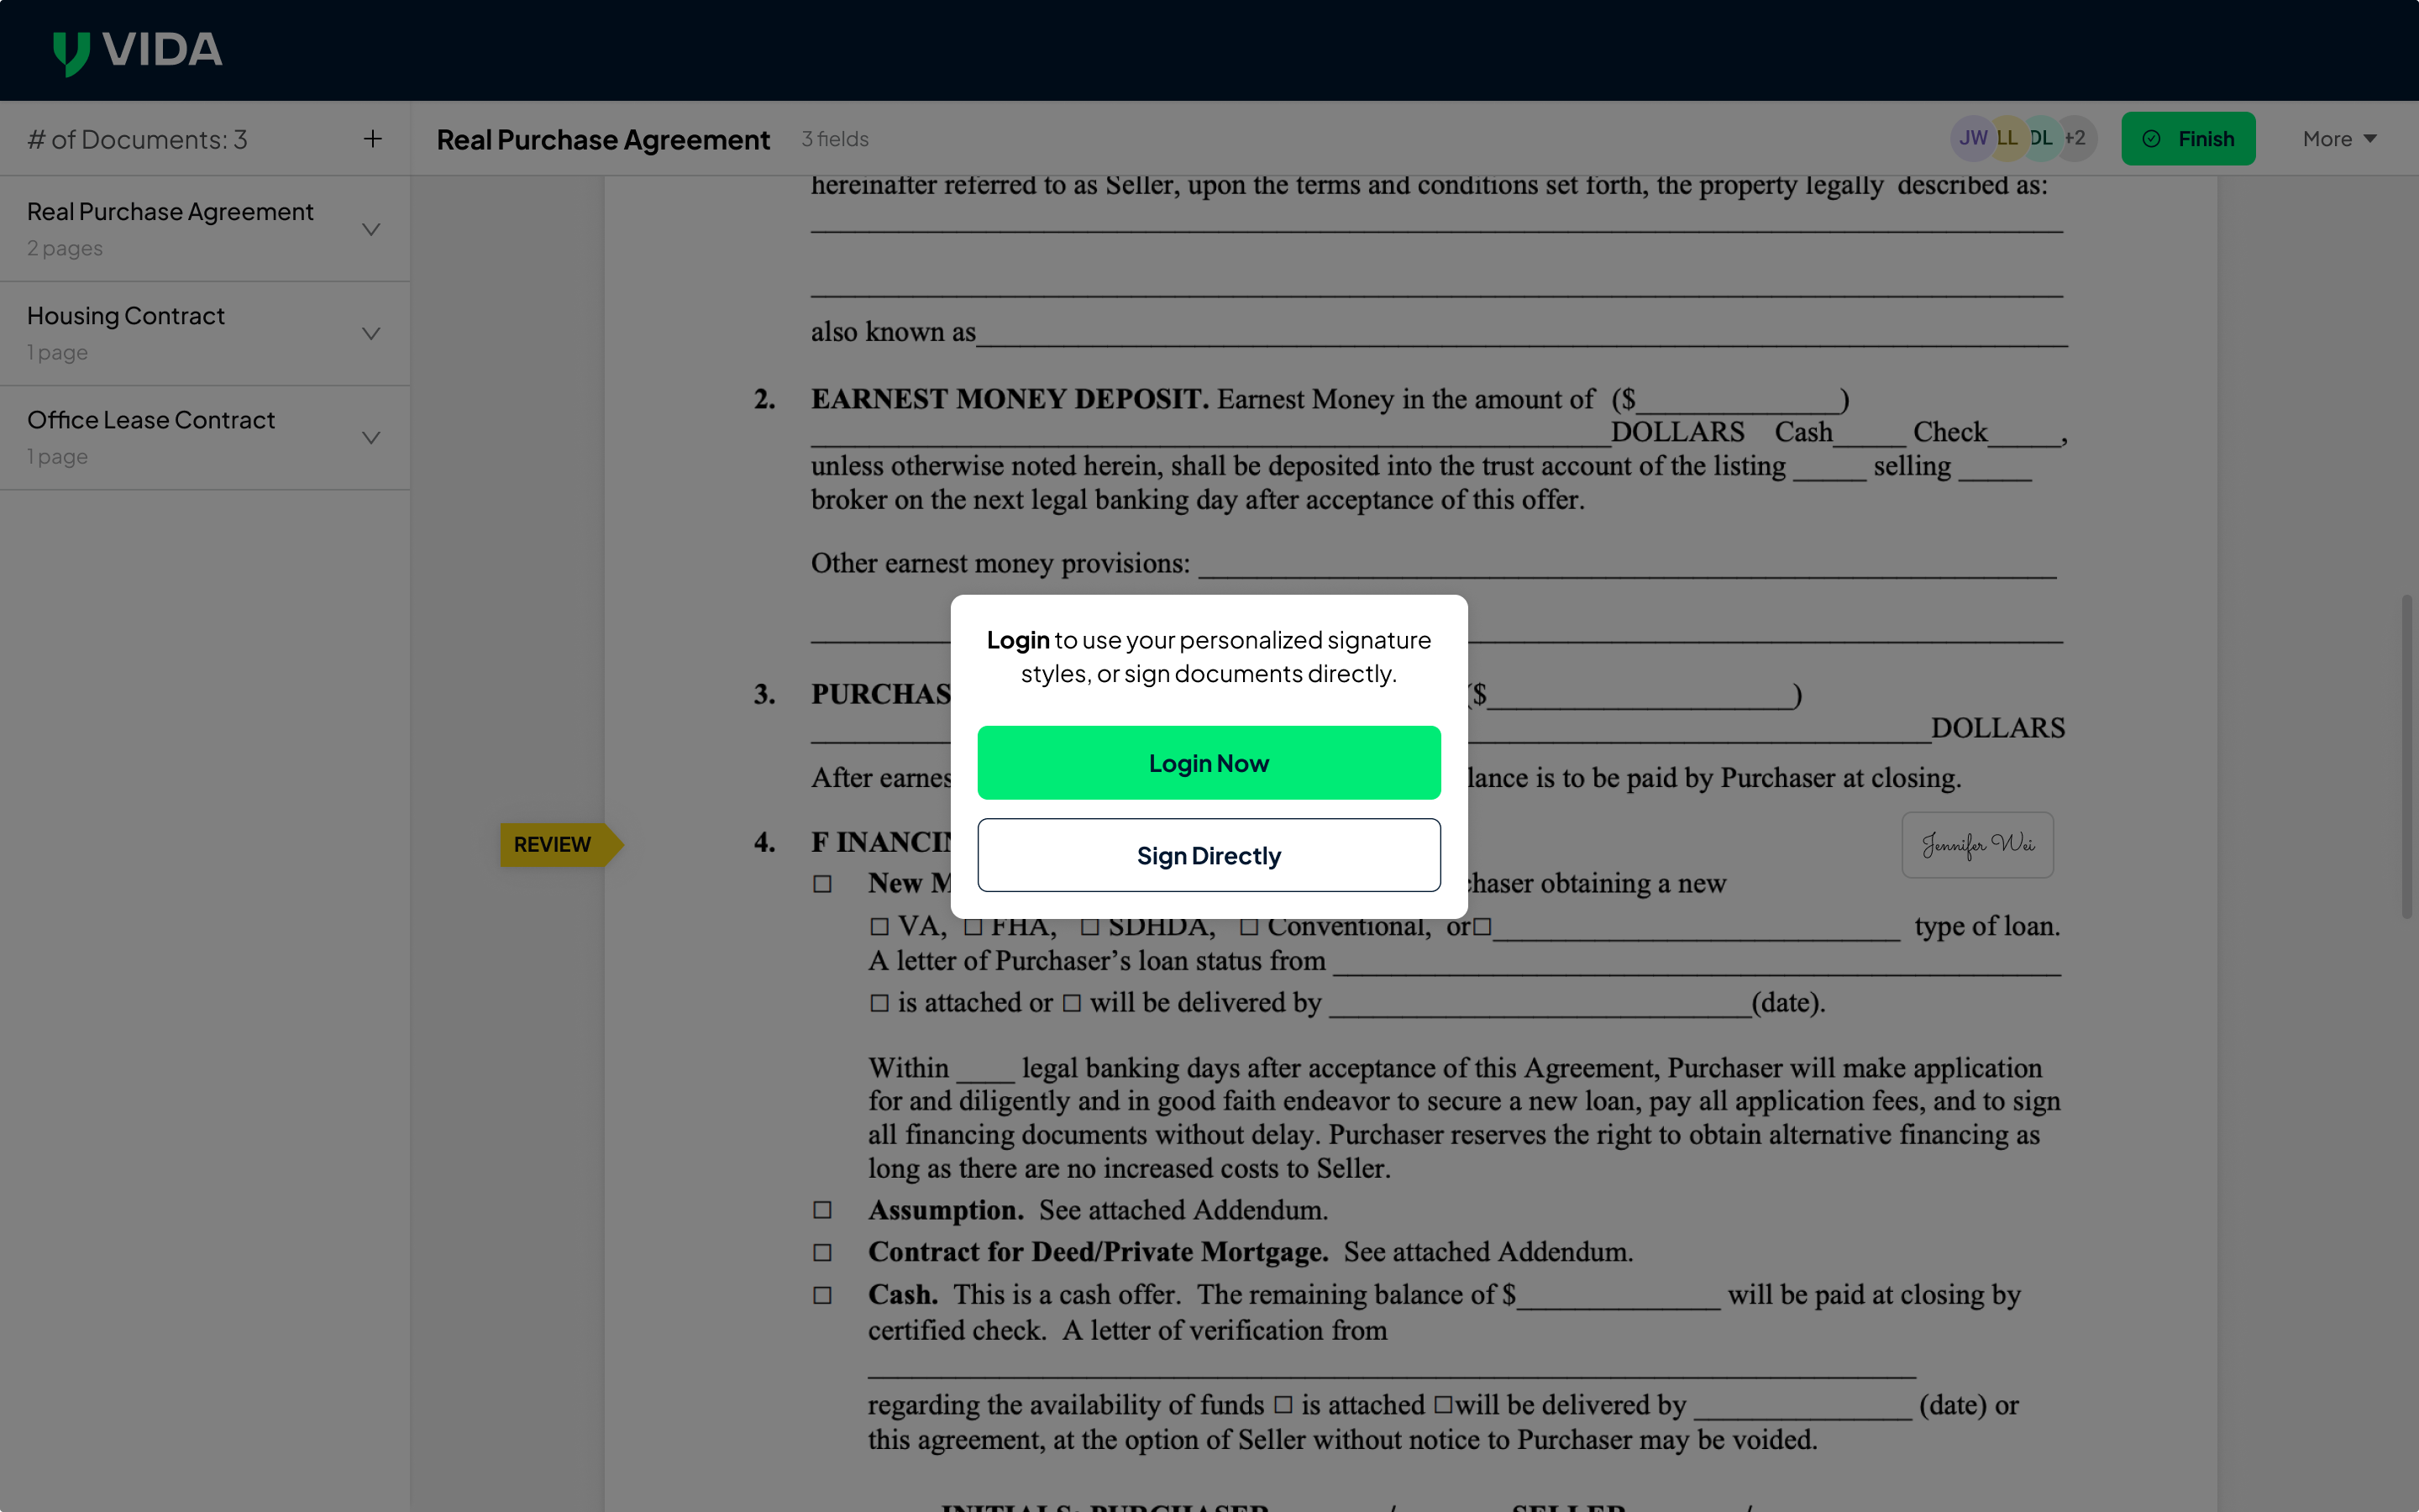The height and width of the screenshot is (1512, 2419).
Task: Click the LL signer avatar
Action: point(2007,138)
